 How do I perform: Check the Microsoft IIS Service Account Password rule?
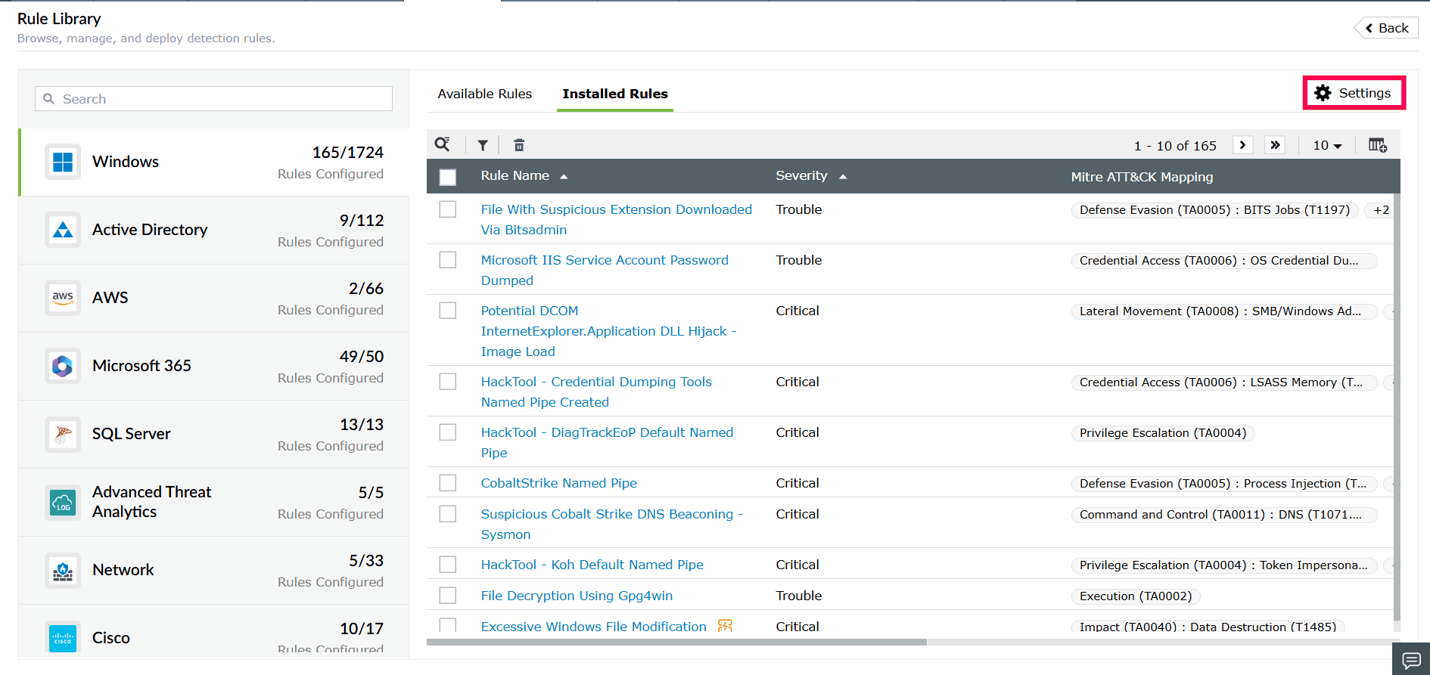[x=448, y=260]
